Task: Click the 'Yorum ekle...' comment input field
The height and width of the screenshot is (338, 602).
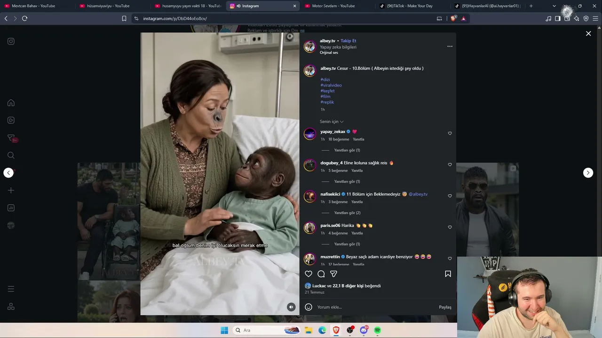Action: coord(375,307)
